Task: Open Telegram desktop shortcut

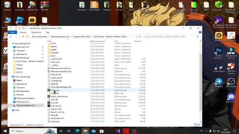Action: tap(219, 83)
